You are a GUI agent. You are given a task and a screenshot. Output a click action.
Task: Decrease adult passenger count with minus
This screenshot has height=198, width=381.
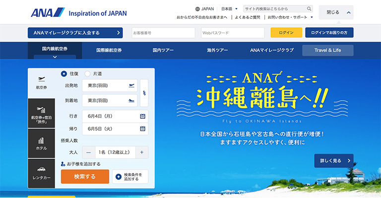(x=88, y=152)
